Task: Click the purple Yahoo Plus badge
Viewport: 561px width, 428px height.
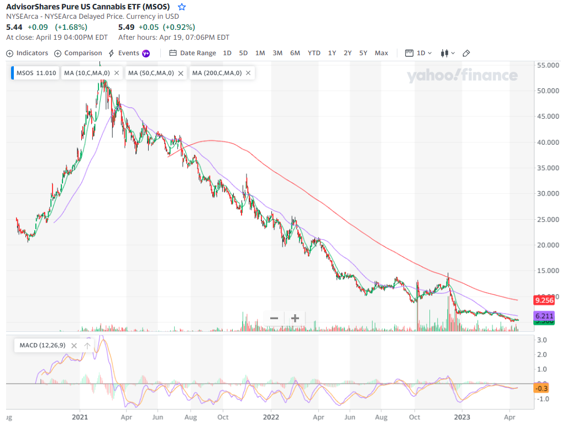Action: point(146,53)
